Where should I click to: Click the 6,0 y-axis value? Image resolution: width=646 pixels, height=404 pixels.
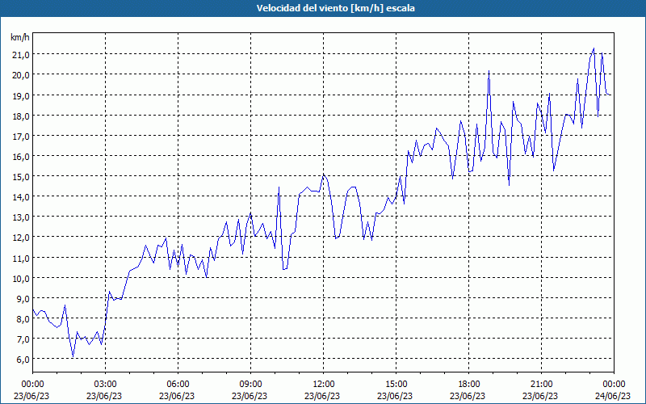(22, 359)
